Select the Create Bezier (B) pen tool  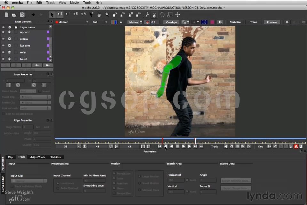coord(130,14)
